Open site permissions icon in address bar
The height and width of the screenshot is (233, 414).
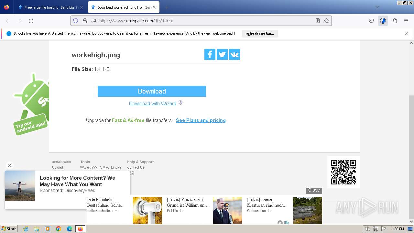pos(94,21)
